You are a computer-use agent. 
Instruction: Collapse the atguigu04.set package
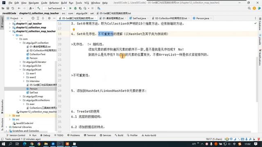[x=20, y=70]
